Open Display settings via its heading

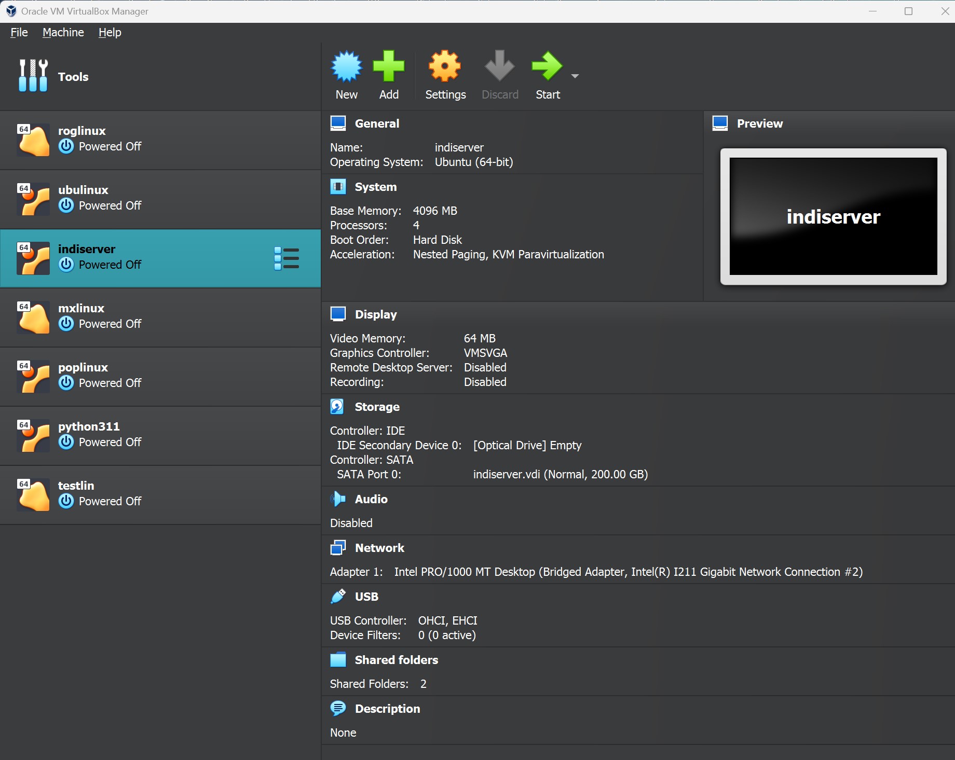pos(376,314)
